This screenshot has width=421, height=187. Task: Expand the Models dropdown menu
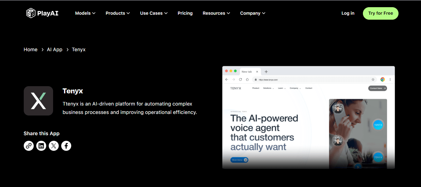click(x=85, y=13)
